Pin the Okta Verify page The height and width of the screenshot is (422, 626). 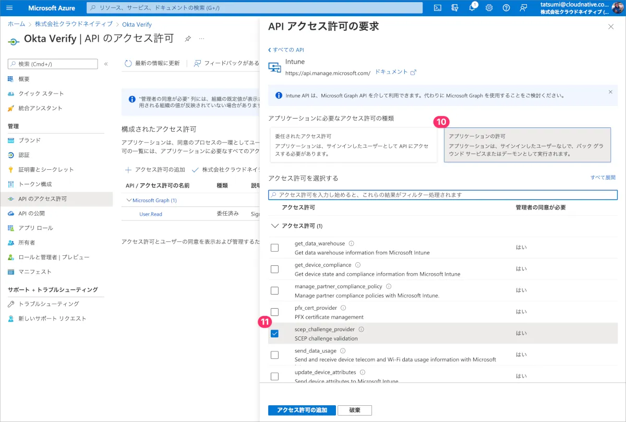point(187,39)
